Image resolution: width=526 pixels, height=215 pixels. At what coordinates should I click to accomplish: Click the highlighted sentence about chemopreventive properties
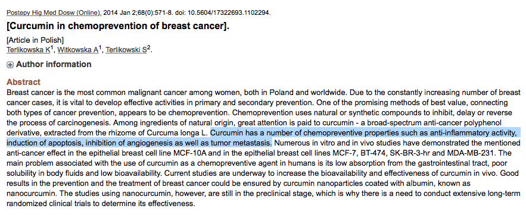[x=263, y=138]
